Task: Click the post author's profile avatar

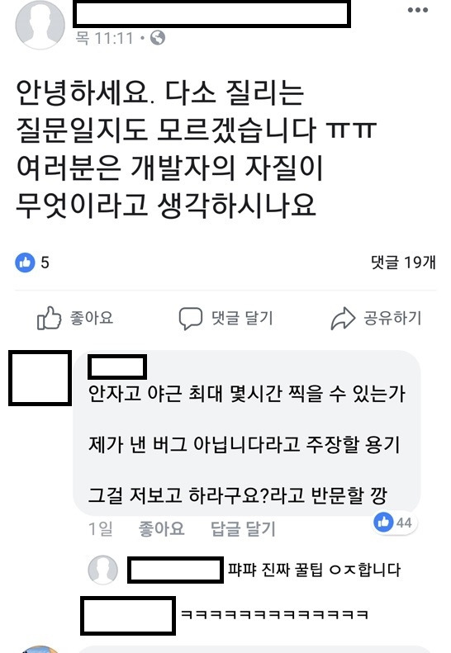Action: coord(40,25)
